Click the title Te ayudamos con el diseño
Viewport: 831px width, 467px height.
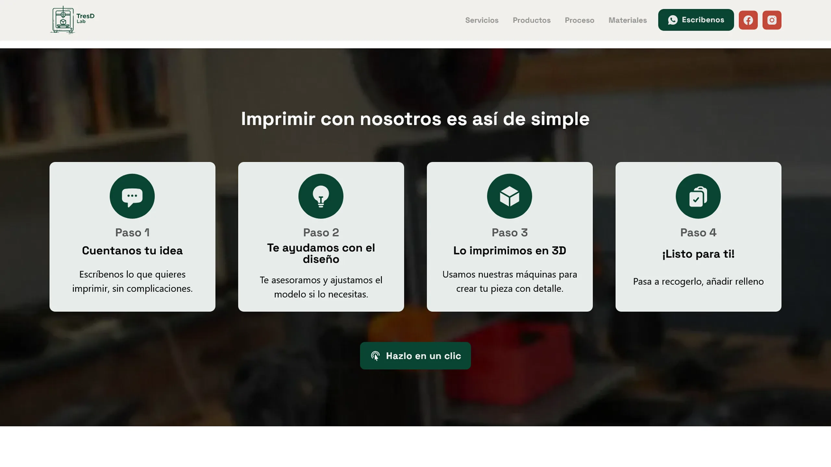coord(321,253)
